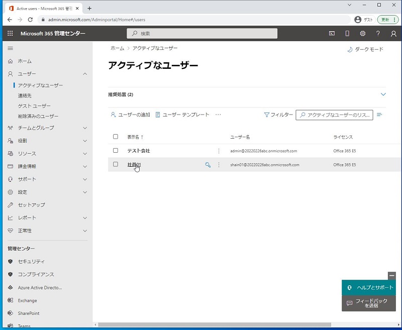Open the フィルター button
Screen dimensions: 402x330
[x=278, y=115]
